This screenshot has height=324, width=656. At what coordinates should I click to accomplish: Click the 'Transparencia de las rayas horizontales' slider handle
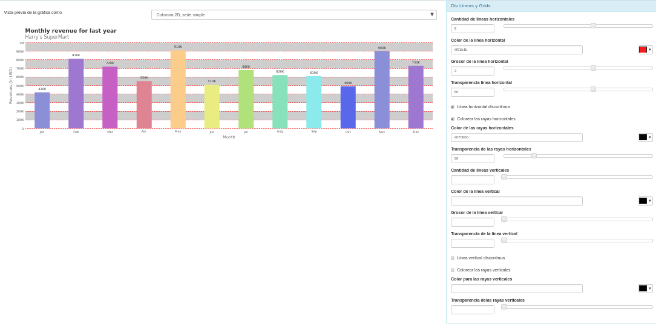534,156
